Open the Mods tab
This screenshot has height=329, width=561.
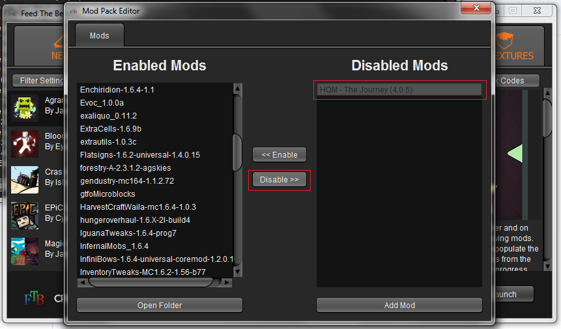(x=100, y=35)
